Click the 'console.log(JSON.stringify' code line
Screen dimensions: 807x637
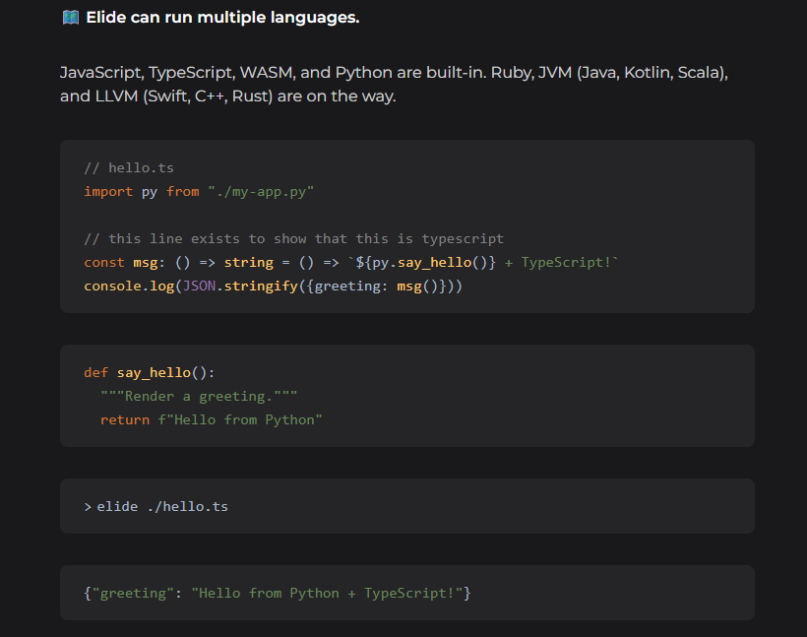[x=273, y=286]
